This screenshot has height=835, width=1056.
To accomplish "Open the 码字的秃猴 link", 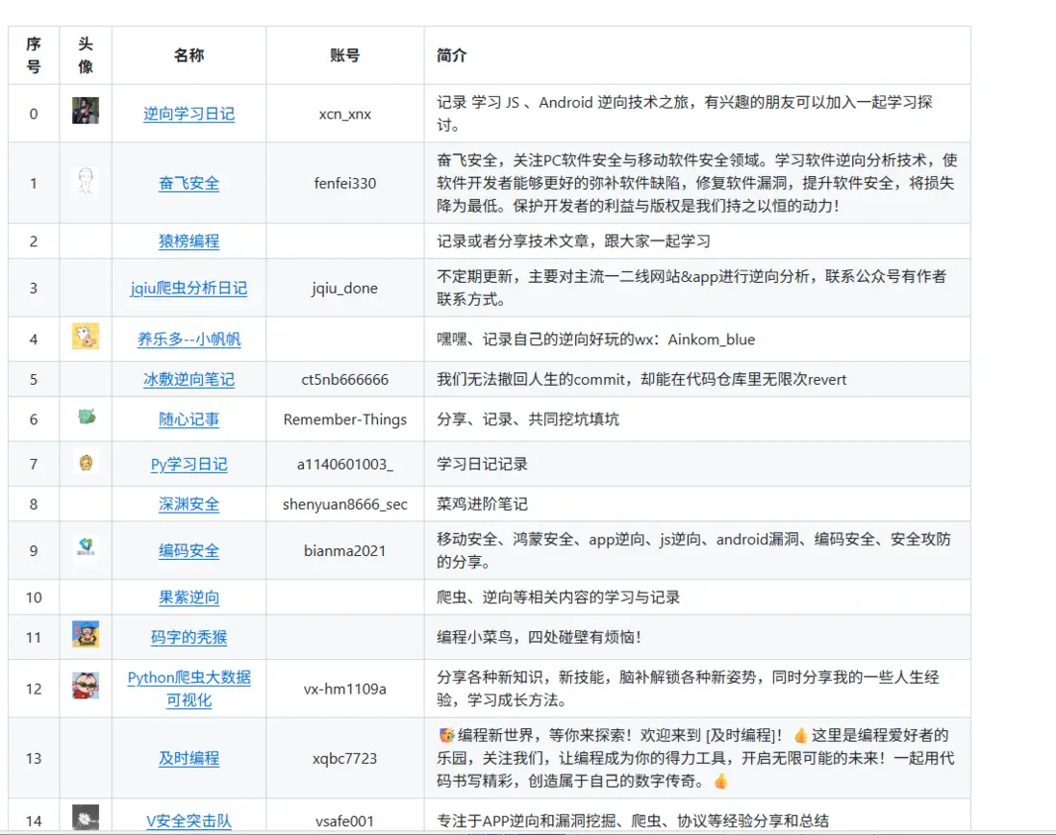I will point(189,637).
